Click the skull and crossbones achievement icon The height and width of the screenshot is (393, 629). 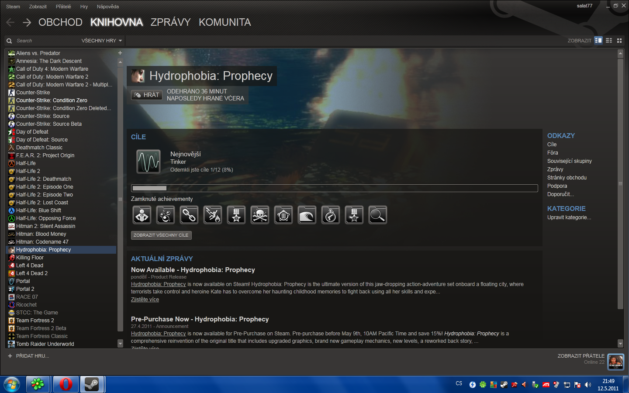[260, 215]
